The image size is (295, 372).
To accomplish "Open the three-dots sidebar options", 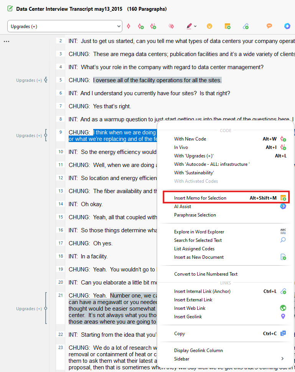I will pos(7,41).
